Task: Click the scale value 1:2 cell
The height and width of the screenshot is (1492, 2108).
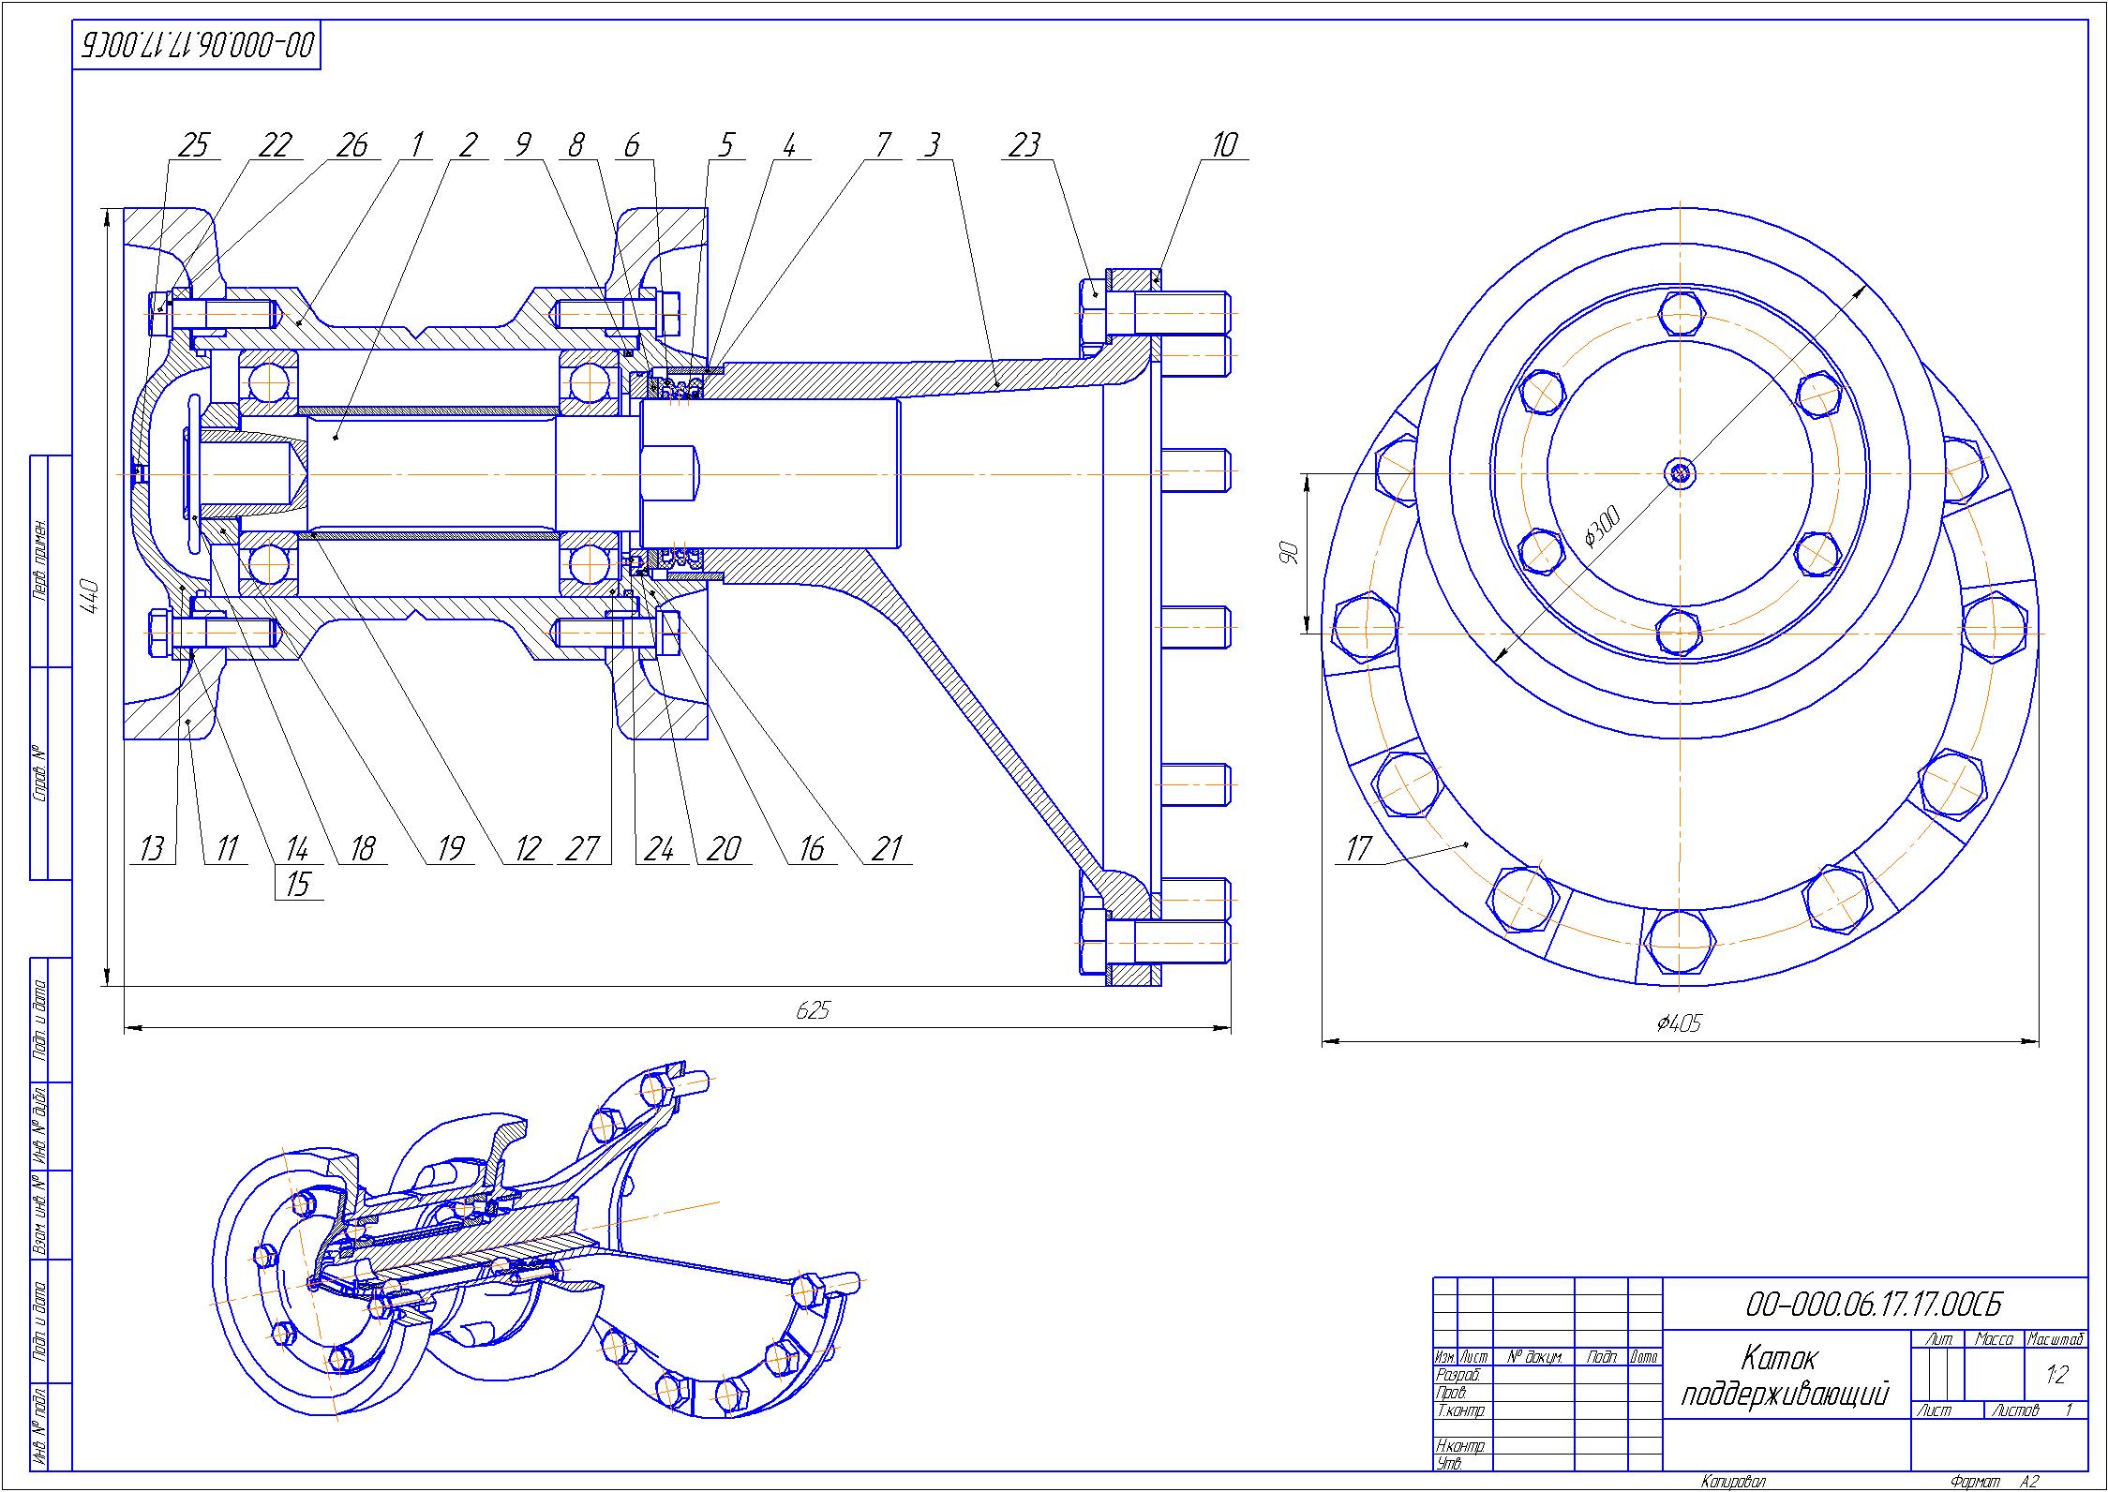Action: click(2056, 1375)
